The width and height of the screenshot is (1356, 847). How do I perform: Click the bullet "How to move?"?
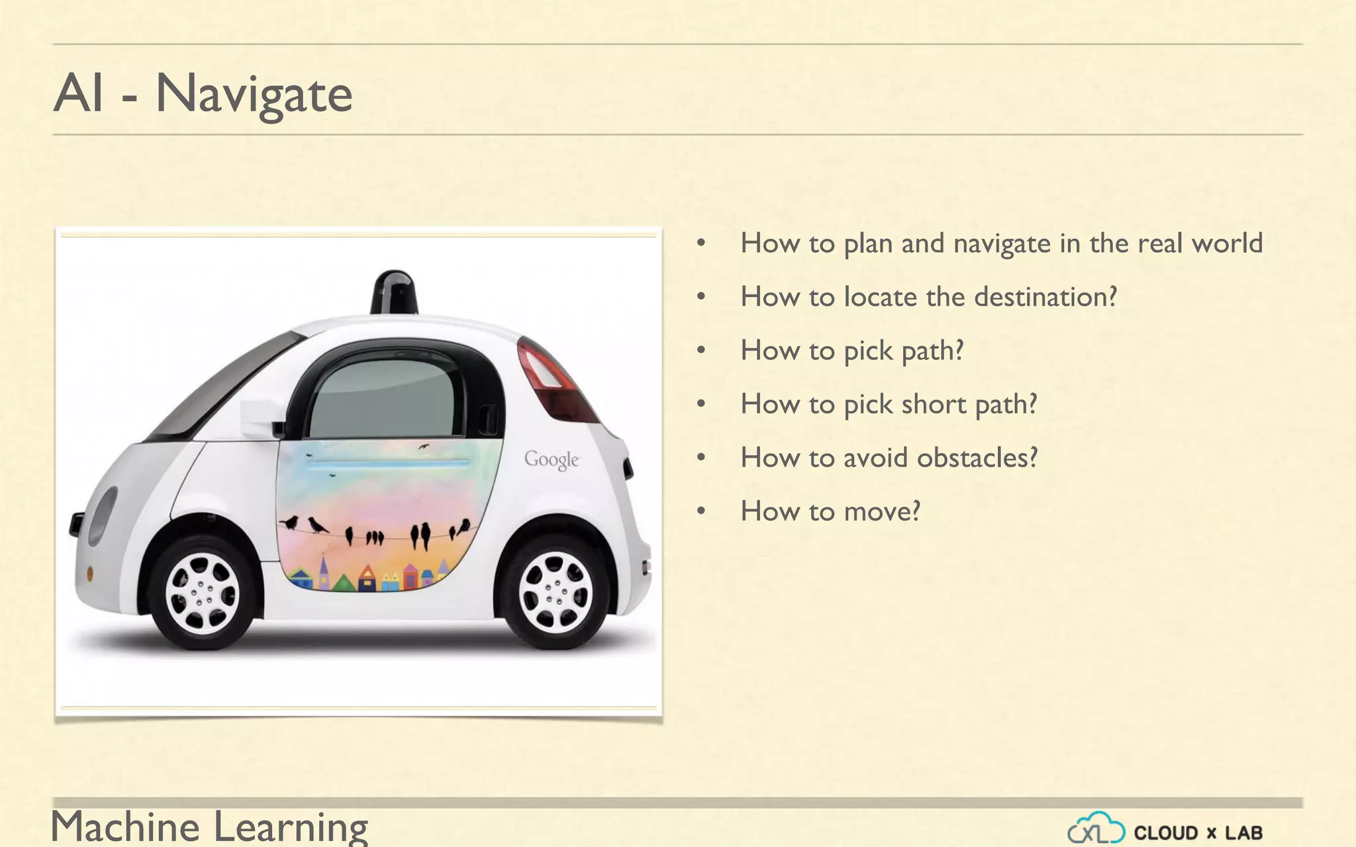(x=830, y=512)
